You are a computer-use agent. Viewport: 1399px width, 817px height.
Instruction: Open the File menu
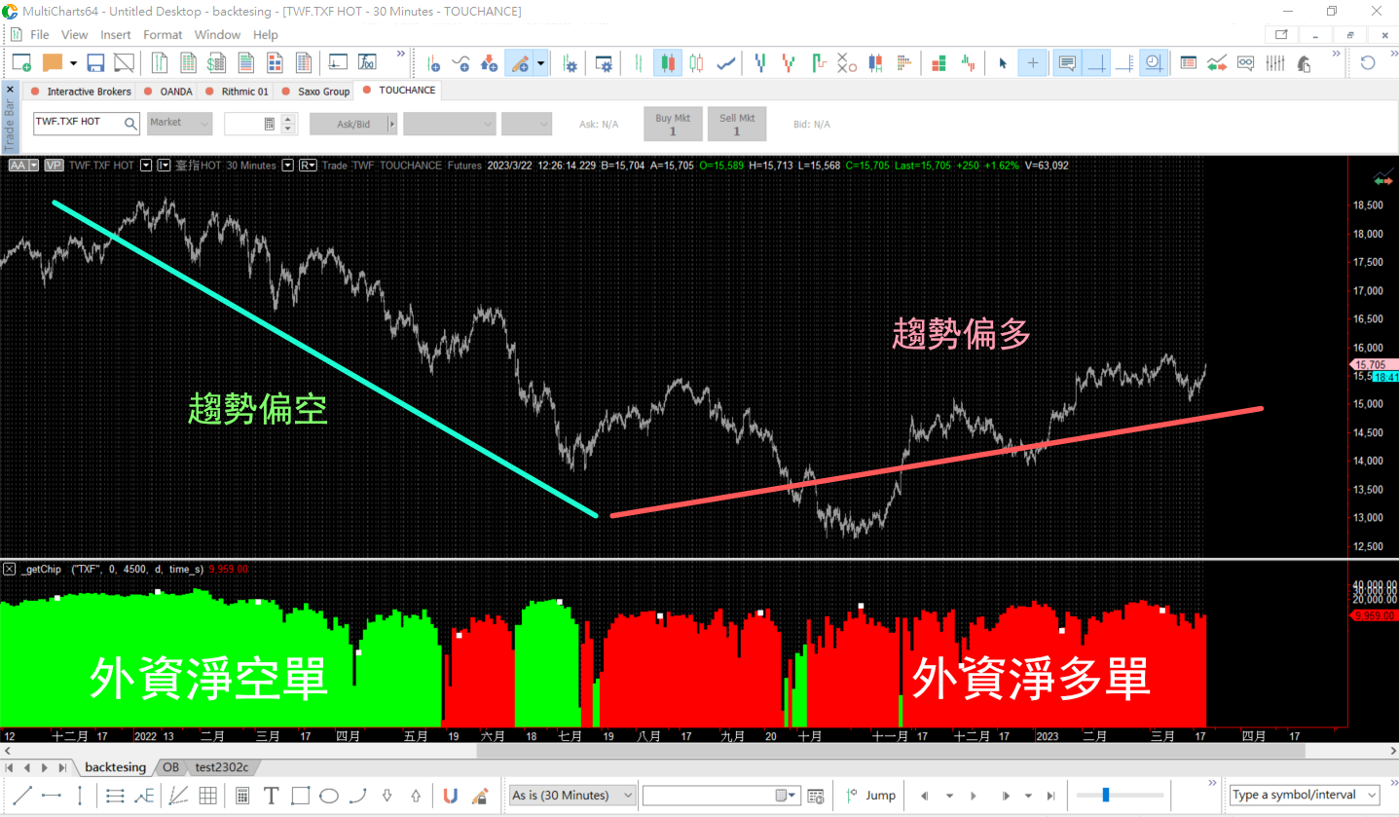point(39,34)
